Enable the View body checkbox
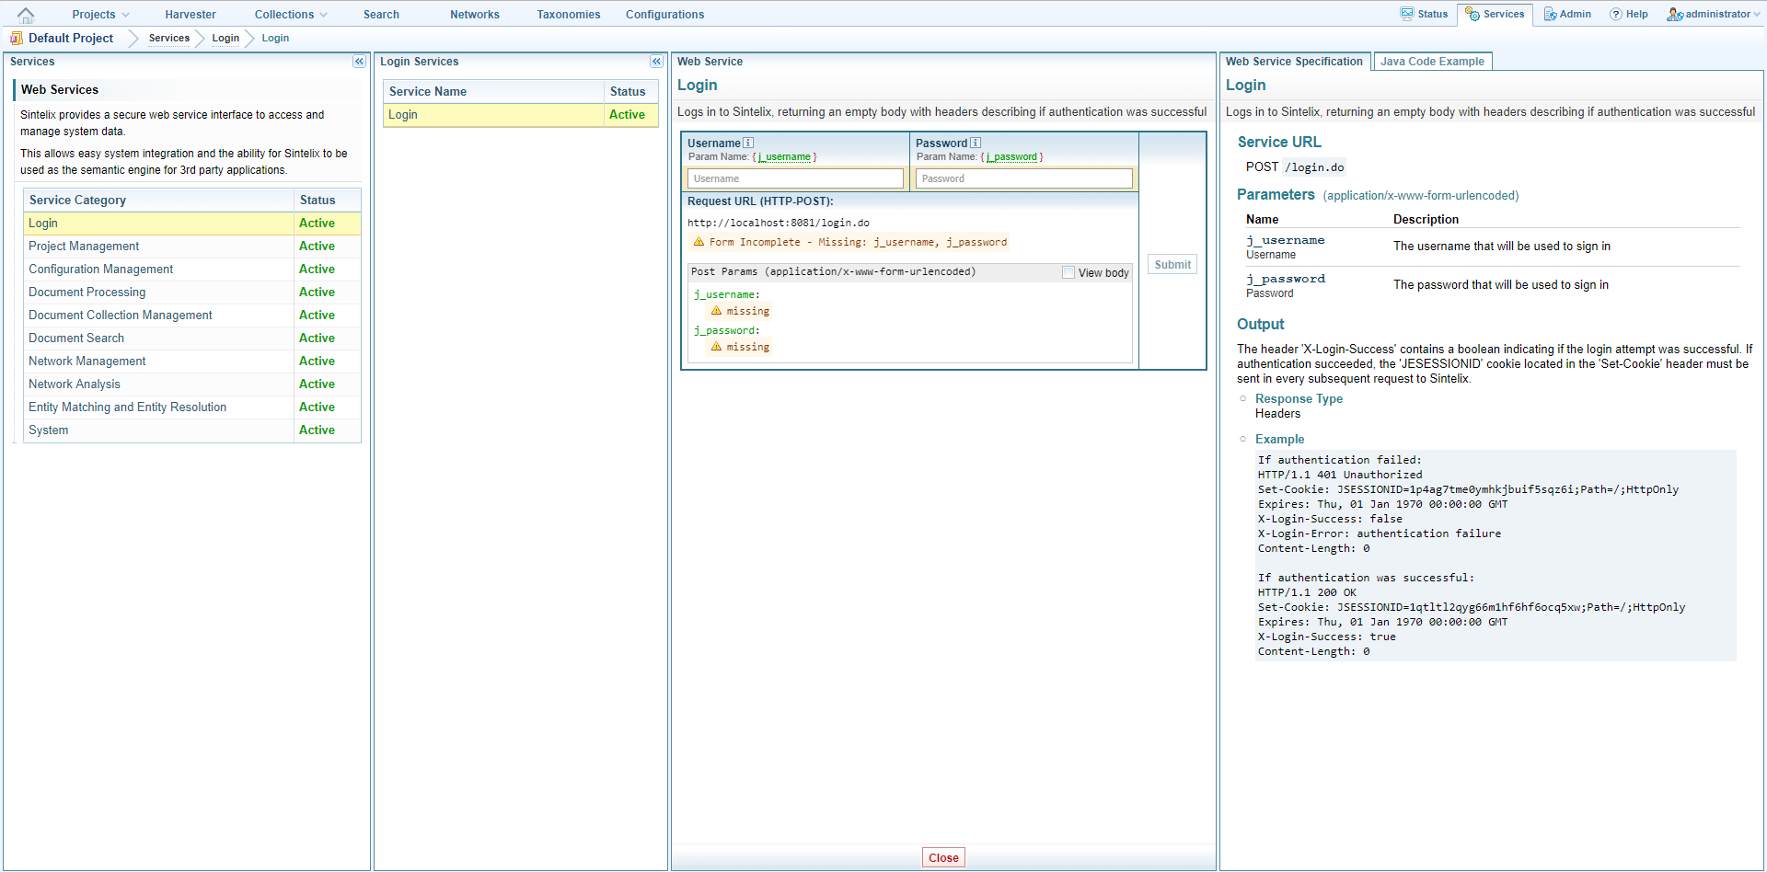The image size is (1767, 872). [1068, 272]
